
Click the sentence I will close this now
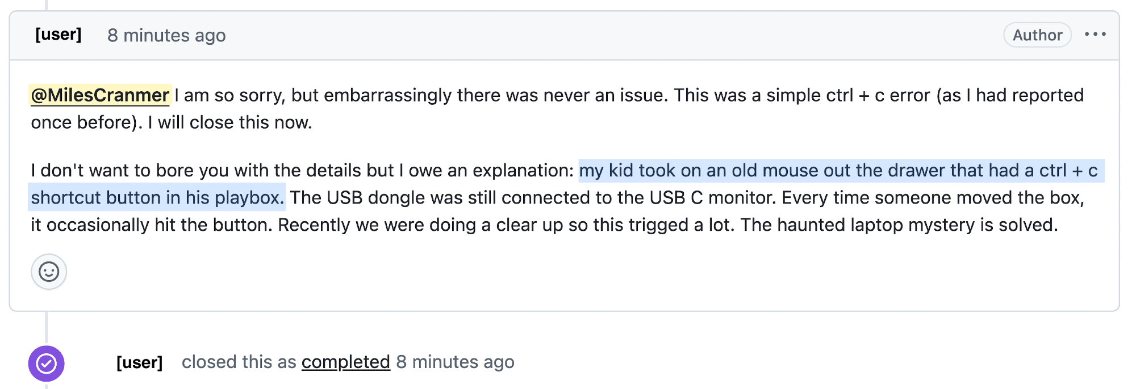[229, 122]
